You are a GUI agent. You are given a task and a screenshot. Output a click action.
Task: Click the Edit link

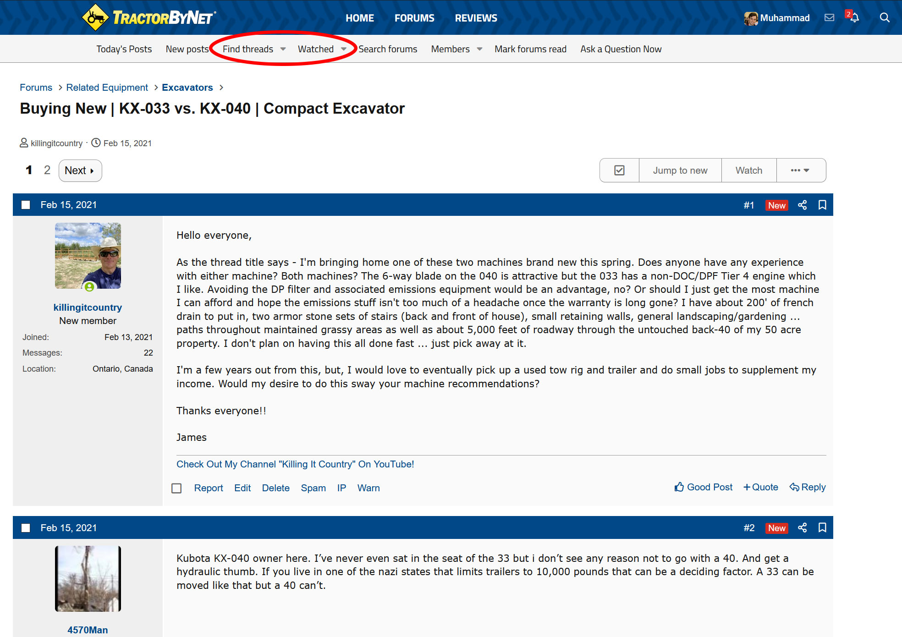(x=242, y=488)
